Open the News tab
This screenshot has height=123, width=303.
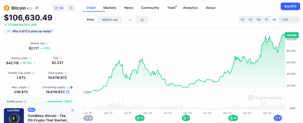click(x=128, y=8)
